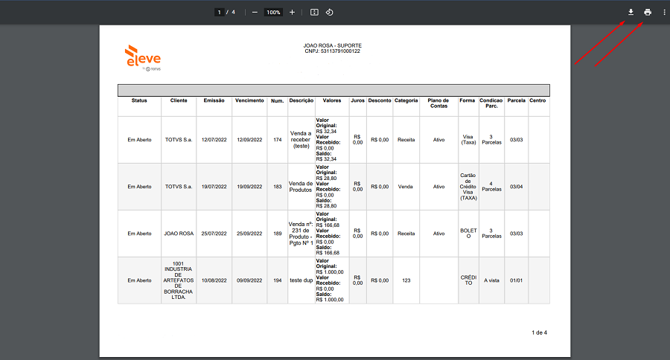Select the CRÉDITO payment form cell
Viewport: 670px width, 360px height.
468,280
